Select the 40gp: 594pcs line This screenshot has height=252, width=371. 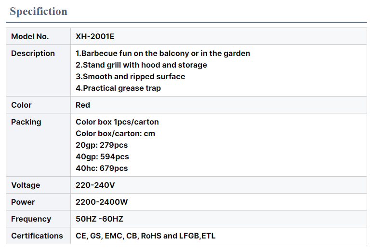[102, 157]
